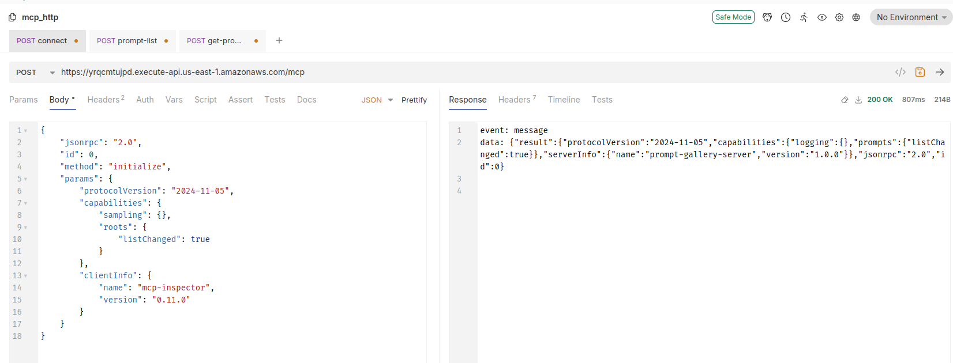
Task: Click the "mcp-inspector" name value
Action: coord(174,288)
